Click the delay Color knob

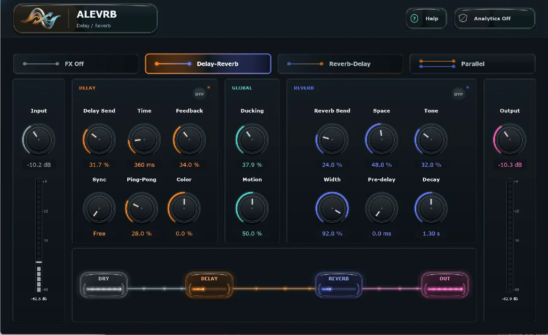coord(184,208)
